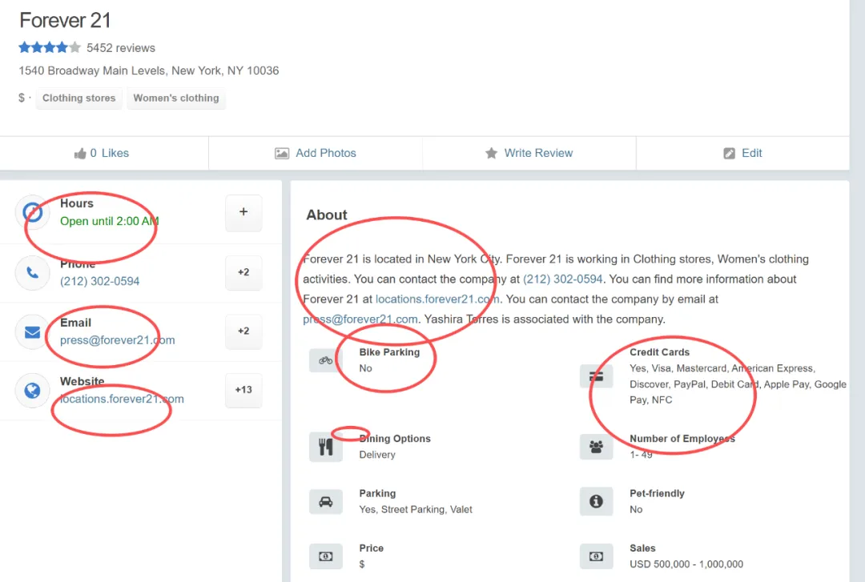
Task: Click the info icon next to Pet-friendly
Action: pos(596,501)
